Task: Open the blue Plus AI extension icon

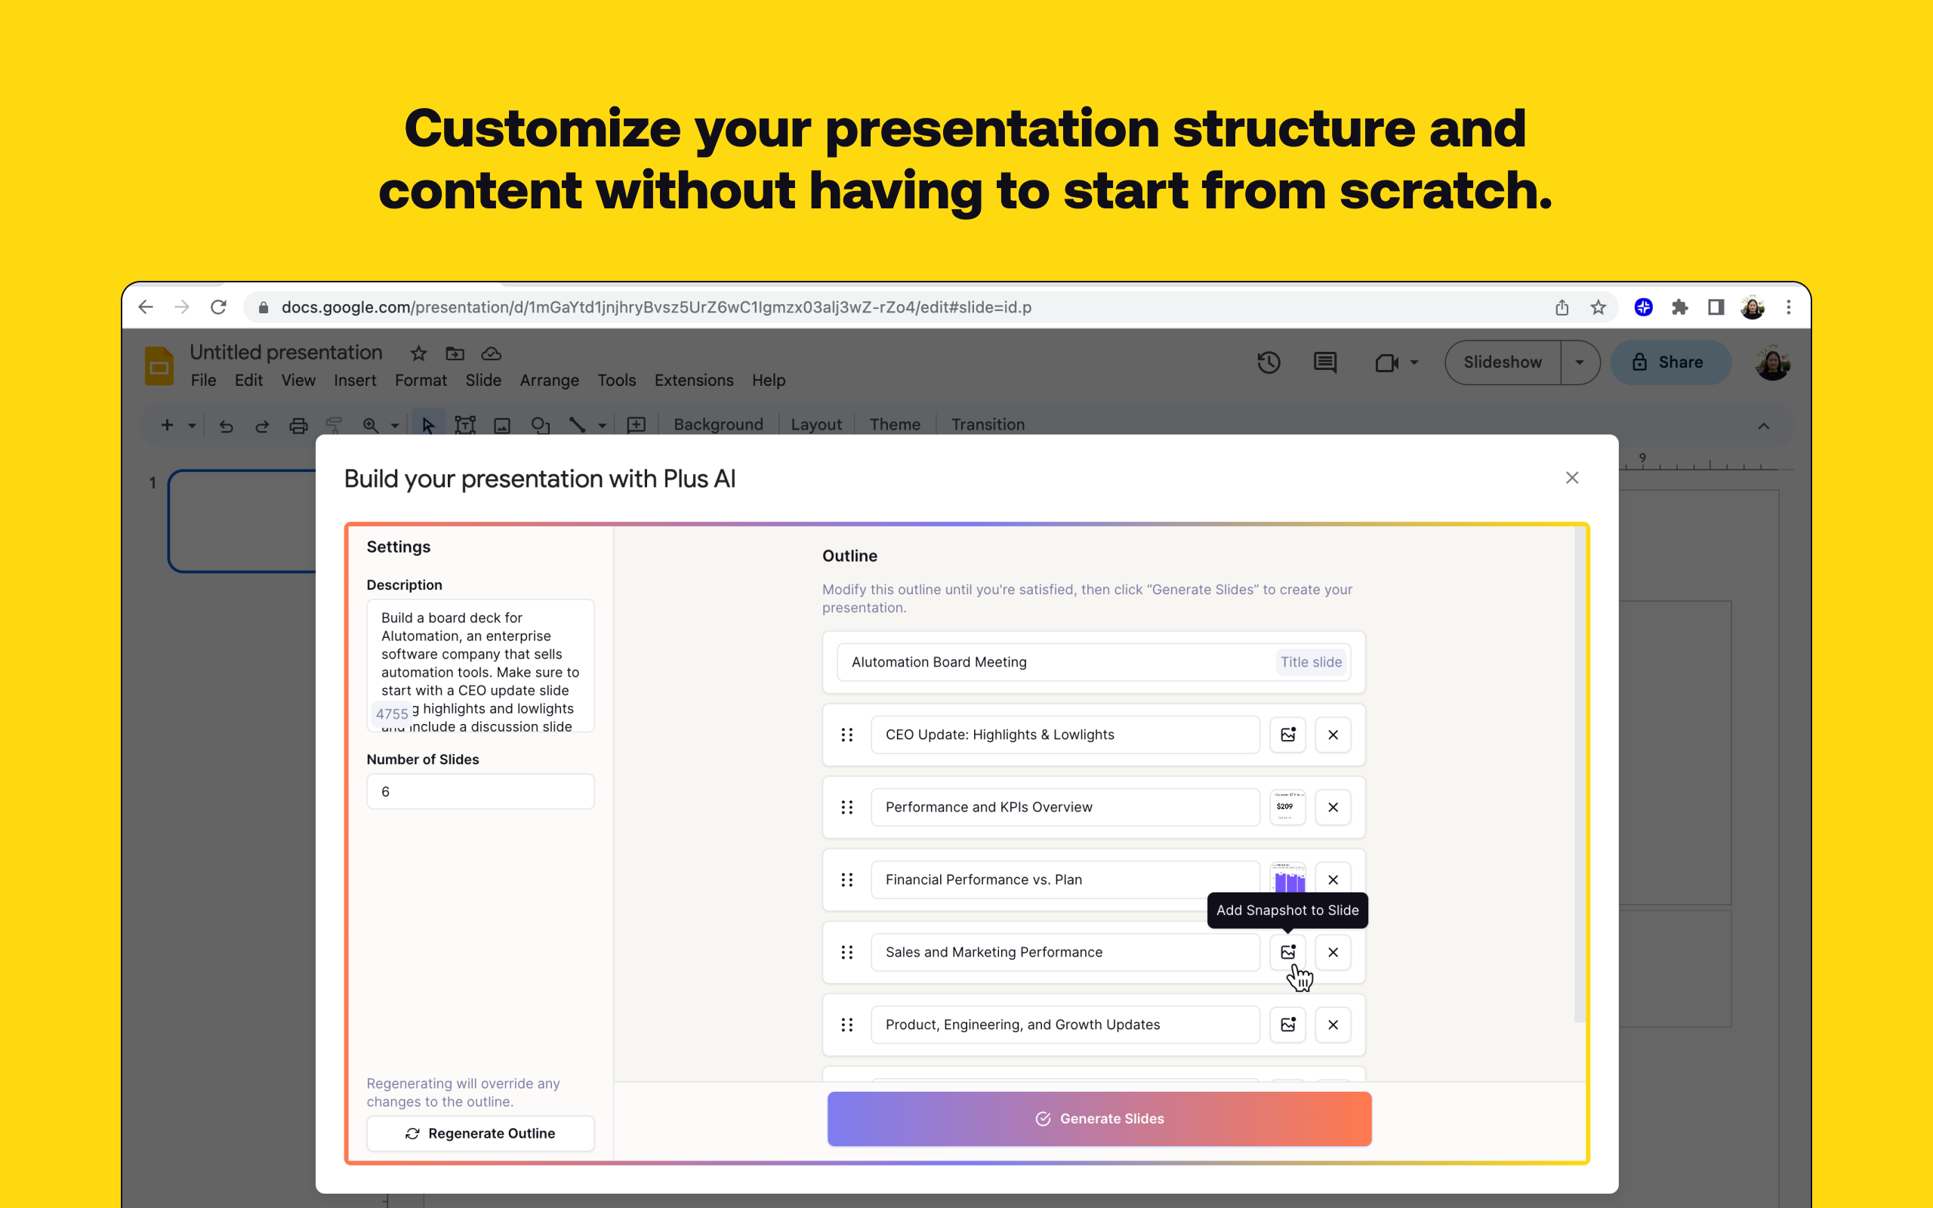Action: coord(1643,307)
